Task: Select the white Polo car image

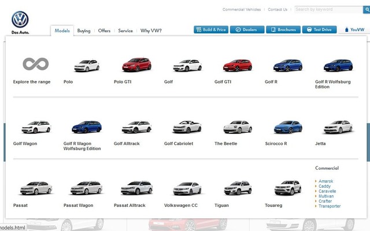Action: click(x=87, y=65)
